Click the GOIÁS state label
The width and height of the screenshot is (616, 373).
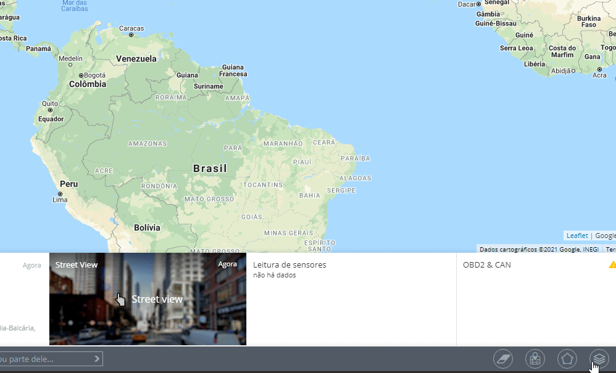tap(252, 217)
